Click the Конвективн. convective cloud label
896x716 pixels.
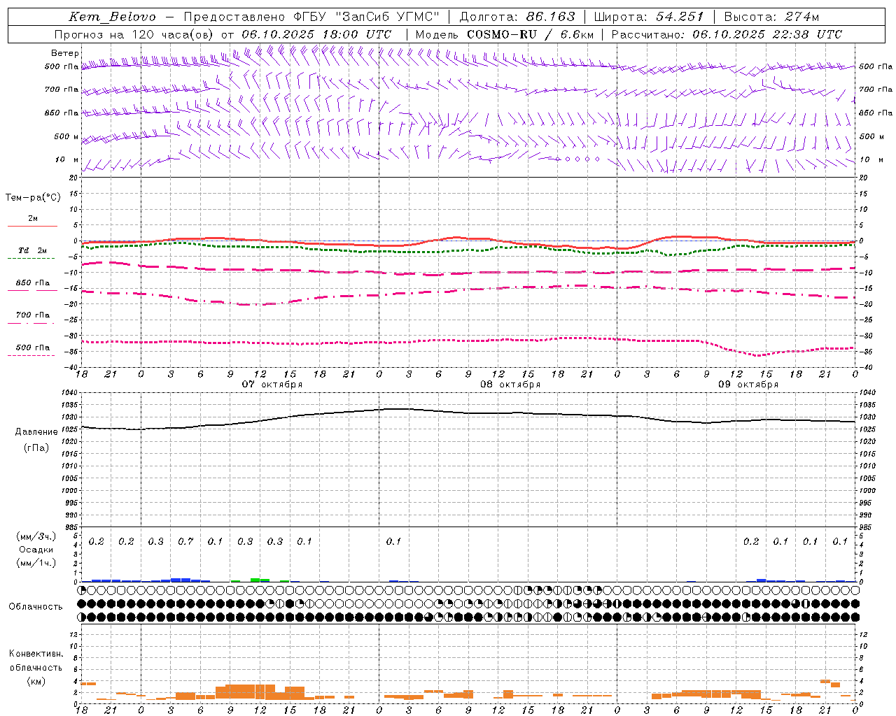pyautogui.click(x=36, y=654)
